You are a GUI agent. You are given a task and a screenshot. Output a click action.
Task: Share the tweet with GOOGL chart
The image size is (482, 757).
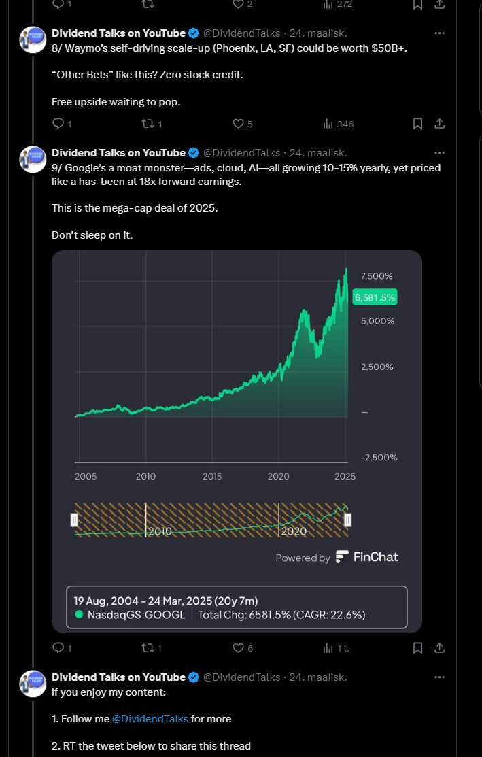point(439,648)
